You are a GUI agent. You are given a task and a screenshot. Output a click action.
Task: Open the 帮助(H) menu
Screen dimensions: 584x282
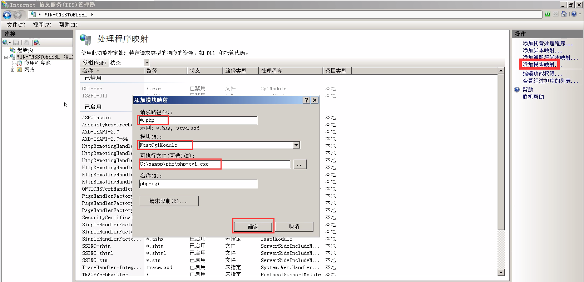(68, 25)
